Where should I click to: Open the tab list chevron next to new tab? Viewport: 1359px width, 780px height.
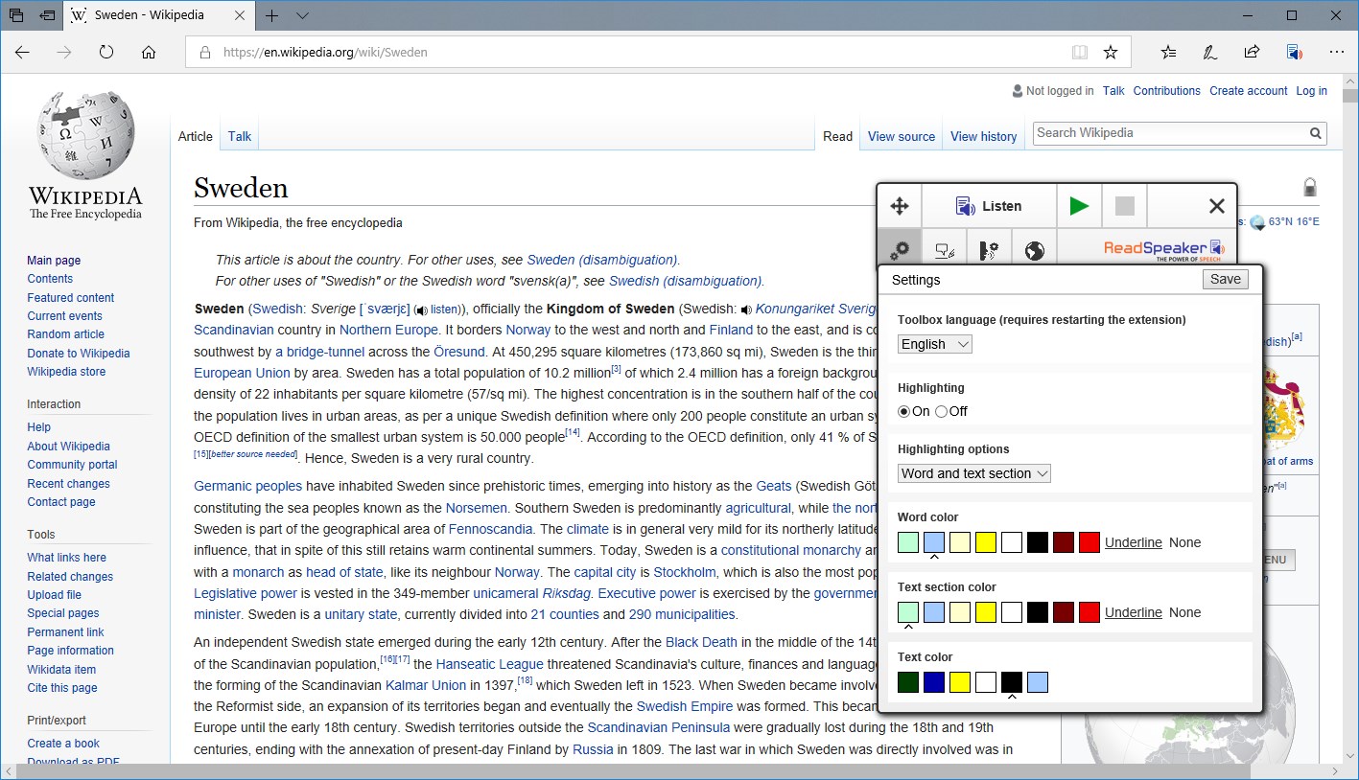302,15
